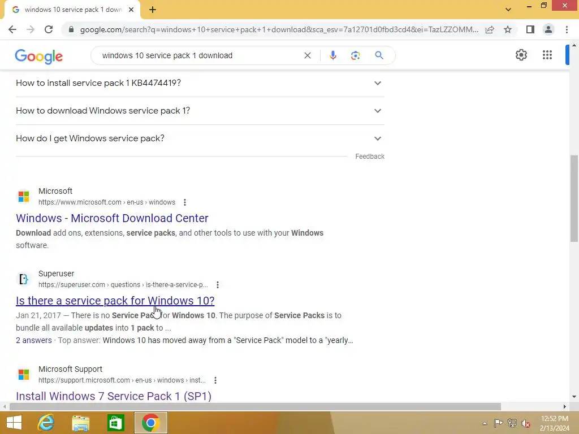Launch Internet Explorer from taskbar
The width and height of the screenshot is (579, 434).
[46, 423]
